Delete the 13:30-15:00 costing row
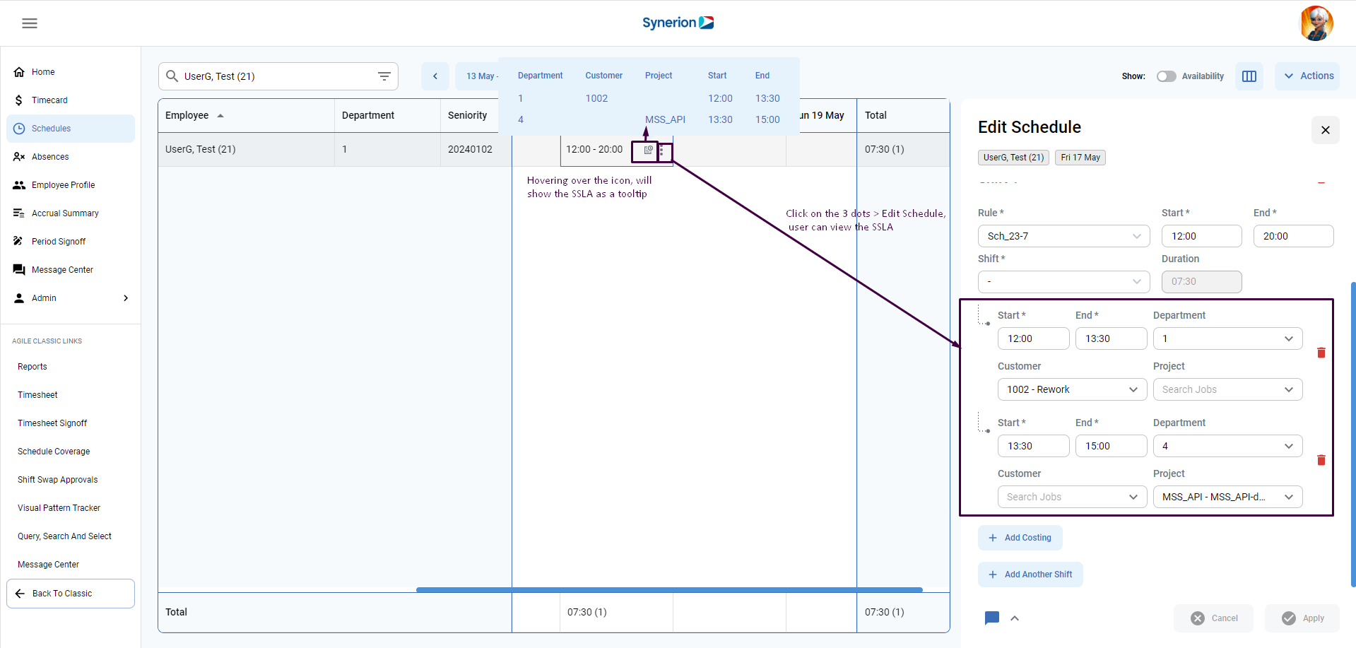The height and width of the screenshot is (648, 1356). [1321, 460]
